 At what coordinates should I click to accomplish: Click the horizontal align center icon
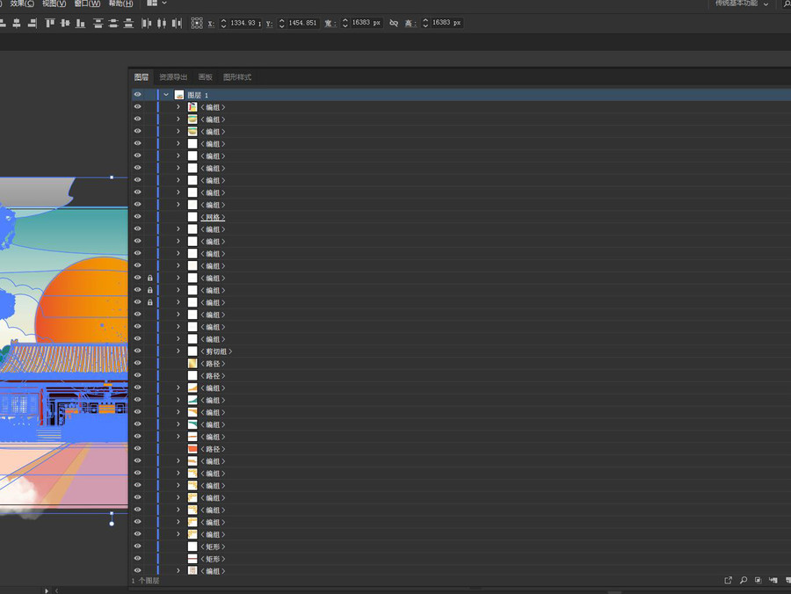point(17,23)
